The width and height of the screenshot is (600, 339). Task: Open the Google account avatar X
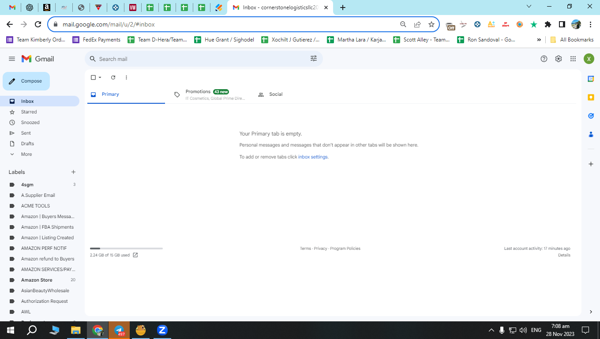point(589,59)
